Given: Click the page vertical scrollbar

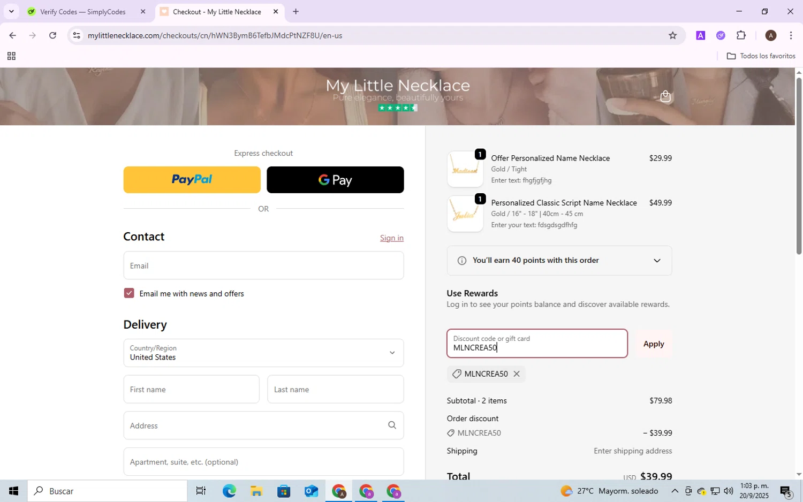Looking at the screenshot, I should pyautogui.click(x=799, y=166).
